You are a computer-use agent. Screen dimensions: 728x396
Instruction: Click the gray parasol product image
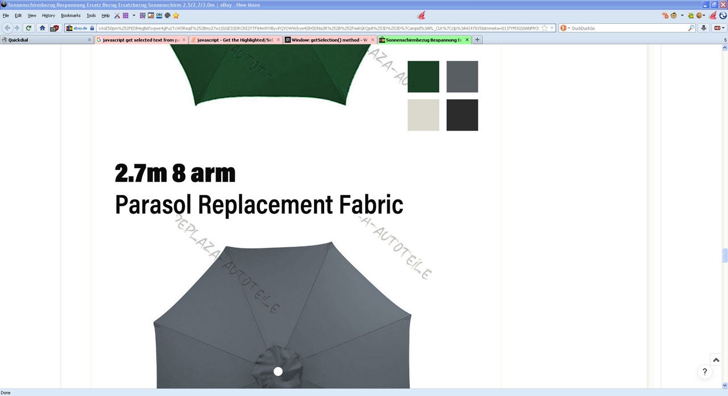pyautogui.click(x=282, y=315)
